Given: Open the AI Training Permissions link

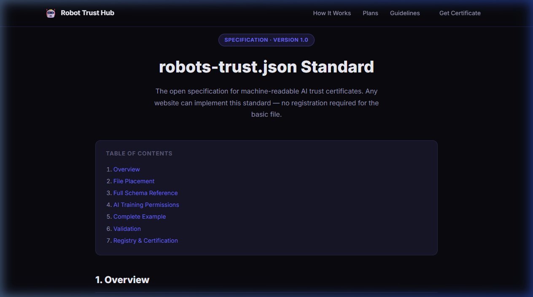Looking at the screenshot, I should (146, 204).
